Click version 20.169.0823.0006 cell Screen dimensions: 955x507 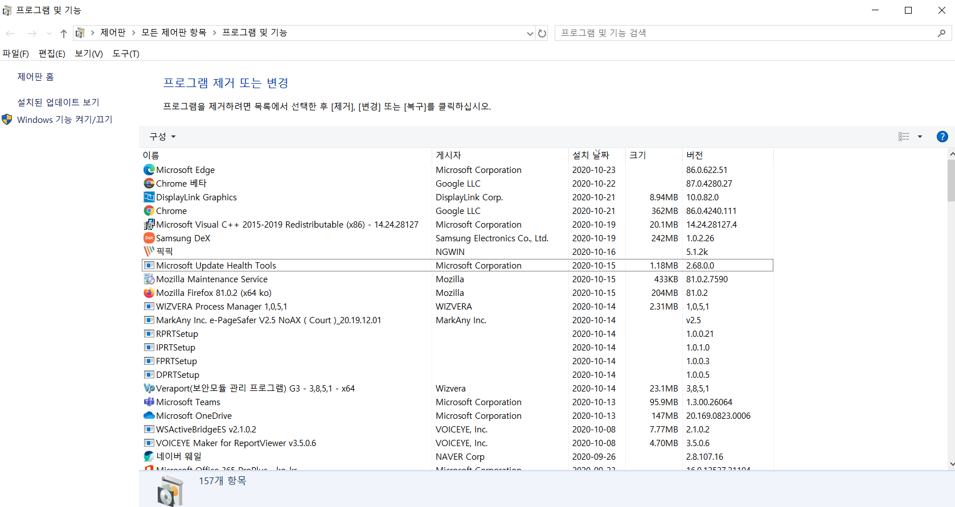click(x=718, y=415)
